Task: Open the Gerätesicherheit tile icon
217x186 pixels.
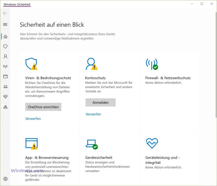Action: (91, 144)
